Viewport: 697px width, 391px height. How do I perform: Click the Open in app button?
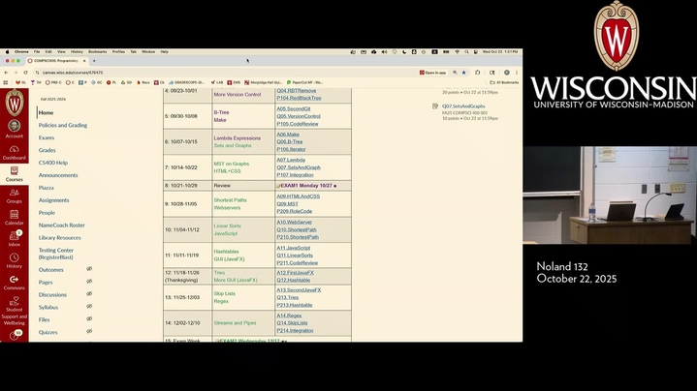(433, 73)
